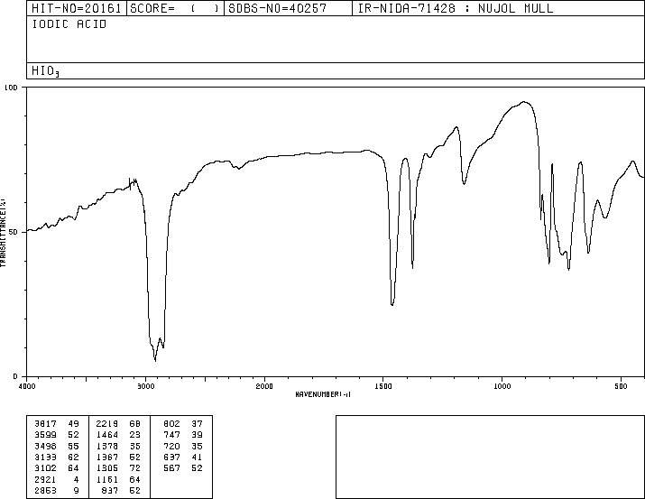Select peak value 837 in the table

click(x=110, y=491)
